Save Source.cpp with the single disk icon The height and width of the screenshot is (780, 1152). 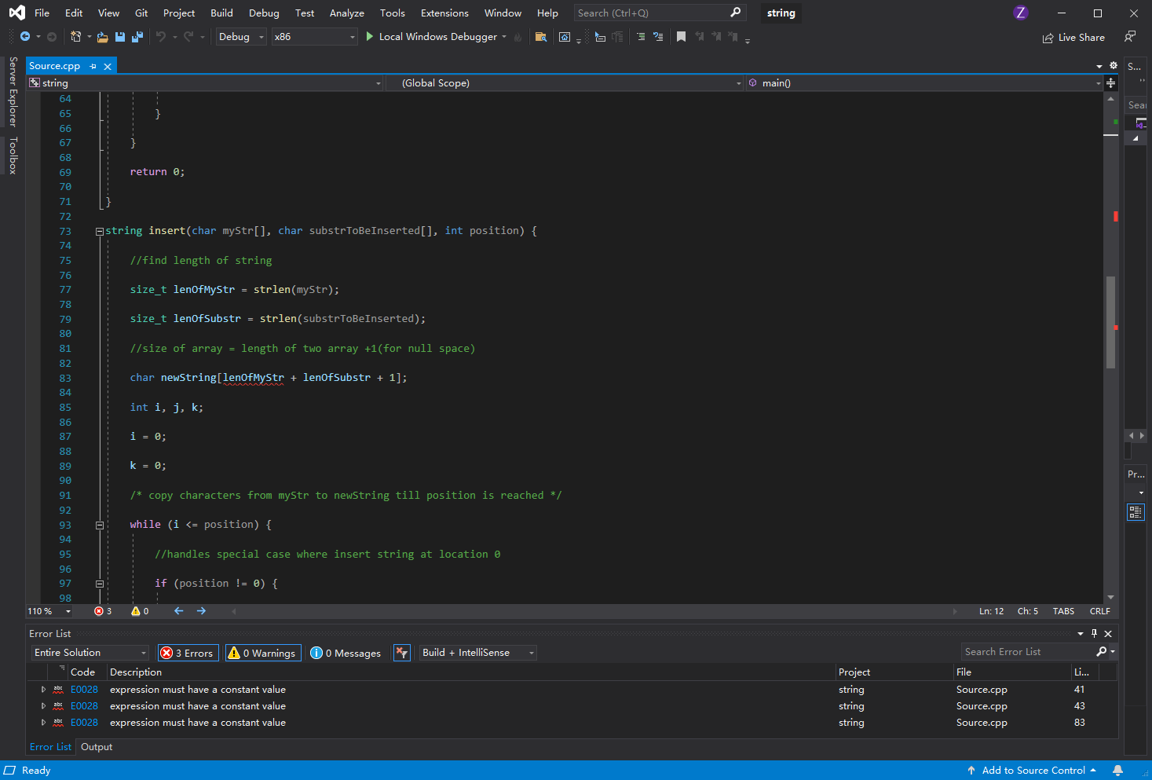(120, 37)
